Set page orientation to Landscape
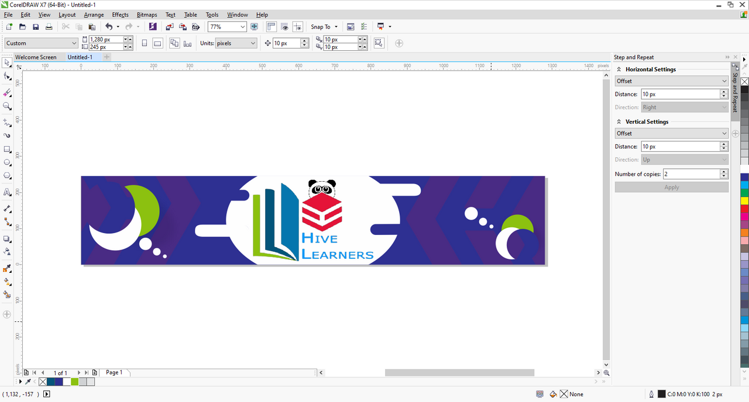Screen dimensions: 749x402 click(157, 43)
